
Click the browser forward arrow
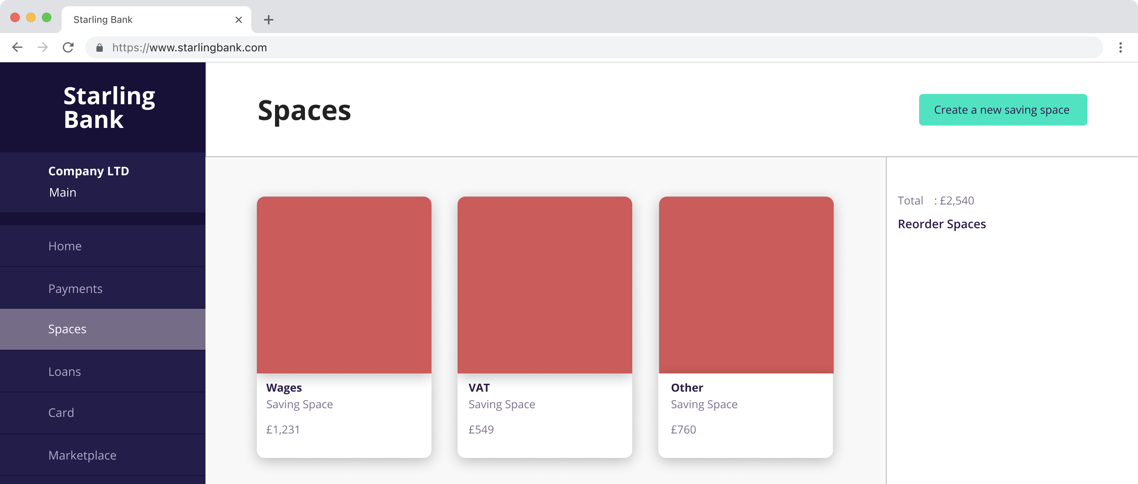tap(43, 47)
